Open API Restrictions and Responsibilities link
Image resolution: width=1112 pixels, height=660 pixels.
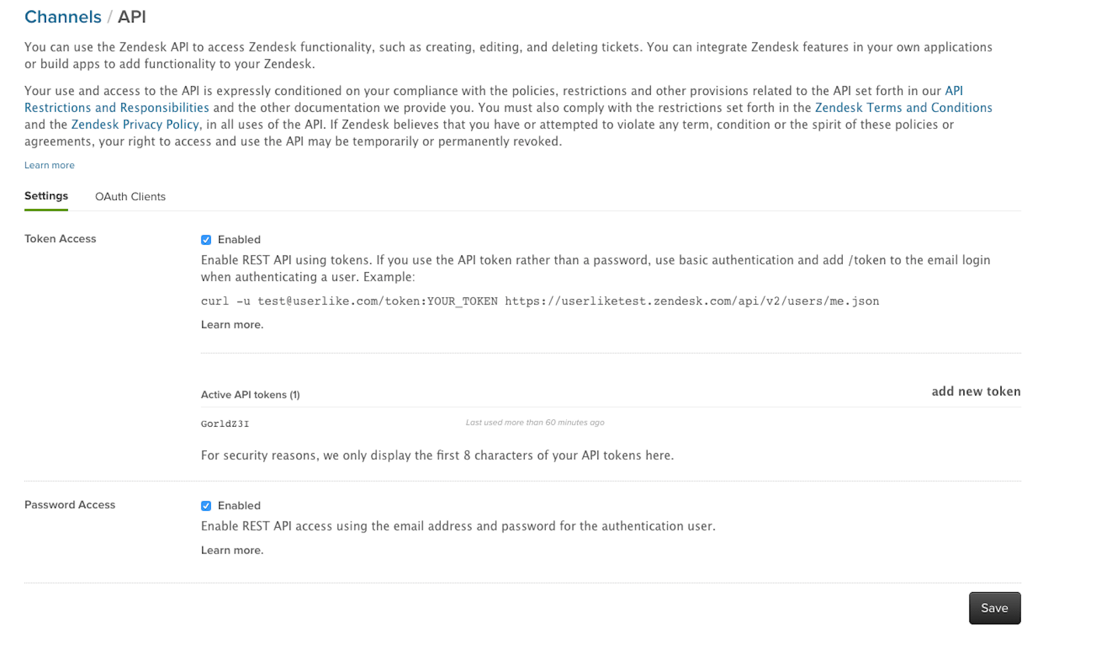(117, 108)
